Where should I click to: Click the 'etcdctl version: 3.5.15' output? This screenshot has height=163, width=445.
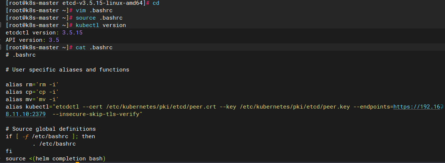point(44,33)
